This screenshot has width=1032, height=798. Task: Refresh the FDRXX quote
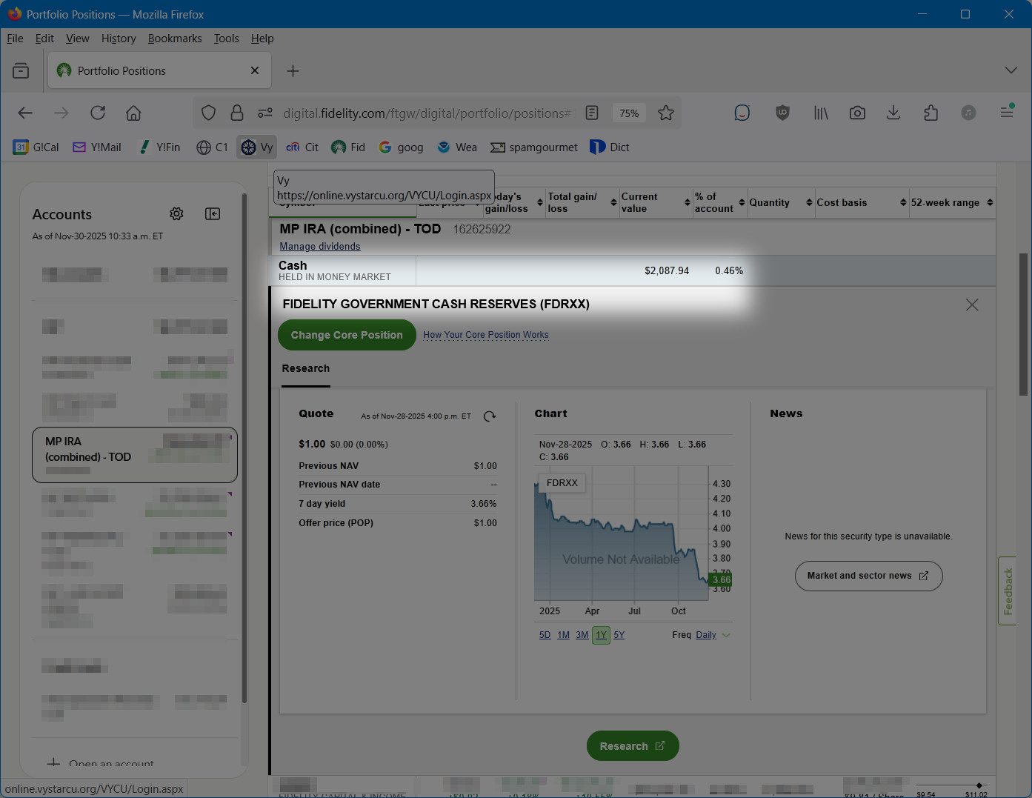pyautogui.click(x=490, y=416)
